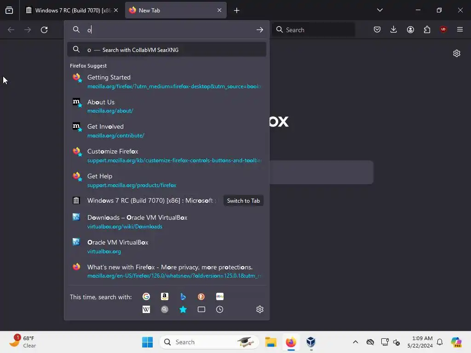
Task: Select Search with CollabVM SearXNG row
Action: tap(167, 50)
